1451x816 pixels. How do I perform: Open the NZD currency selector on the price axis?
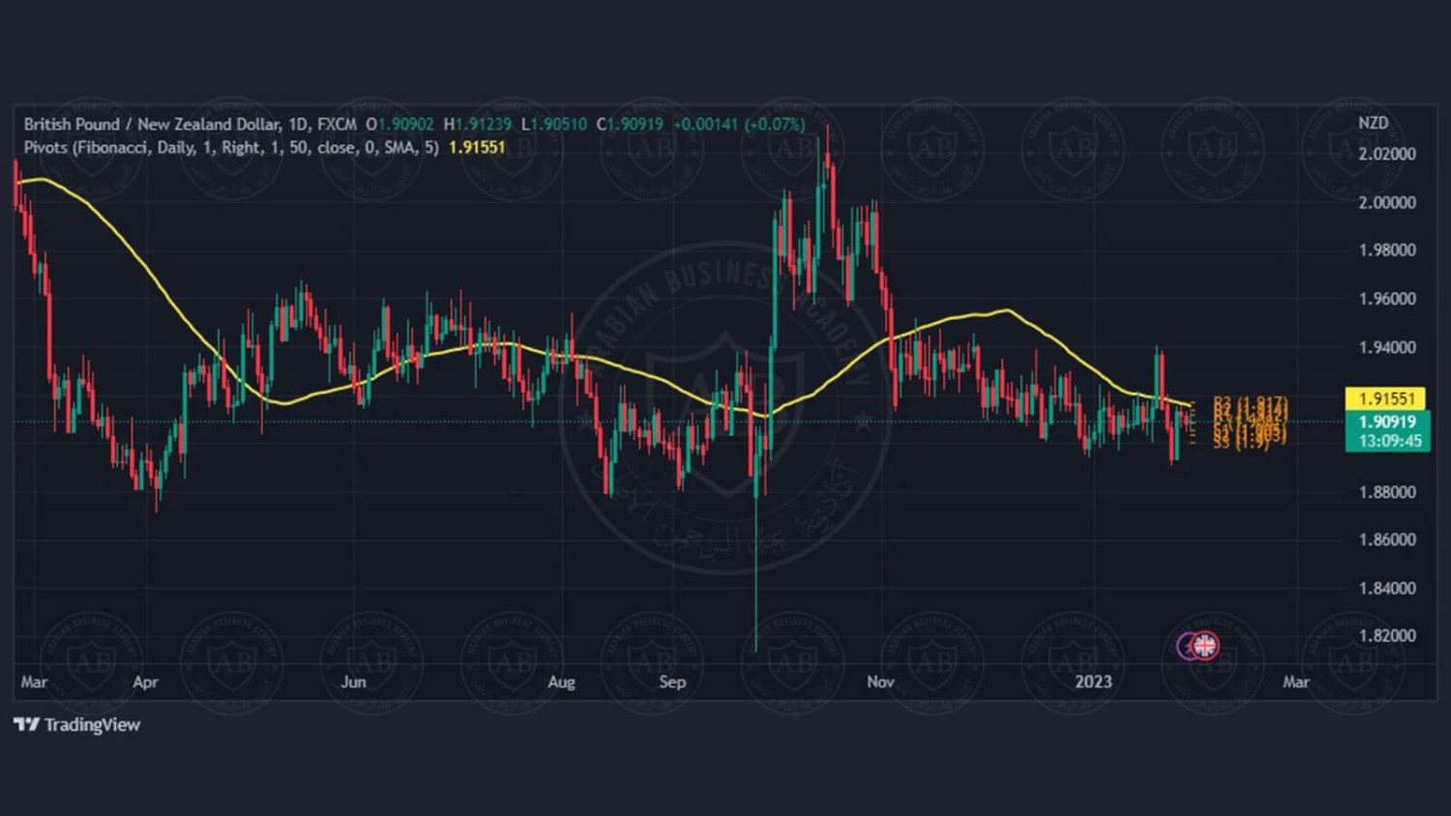click(x=1373, y=123)
